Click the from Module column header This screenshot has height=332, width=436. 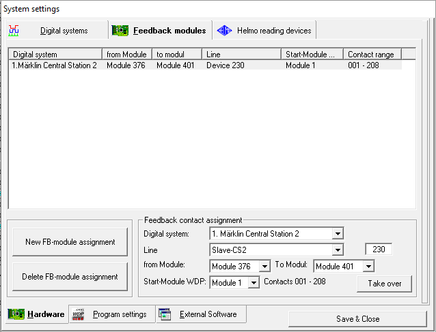coord(127,54)
